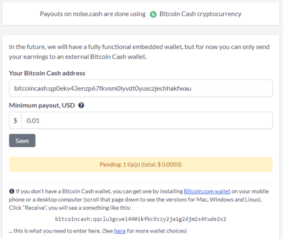Viewport: 283px width, 239px height.
Task: Click the bitcoincash:qp0ekv address text
Action: [103, 88]
